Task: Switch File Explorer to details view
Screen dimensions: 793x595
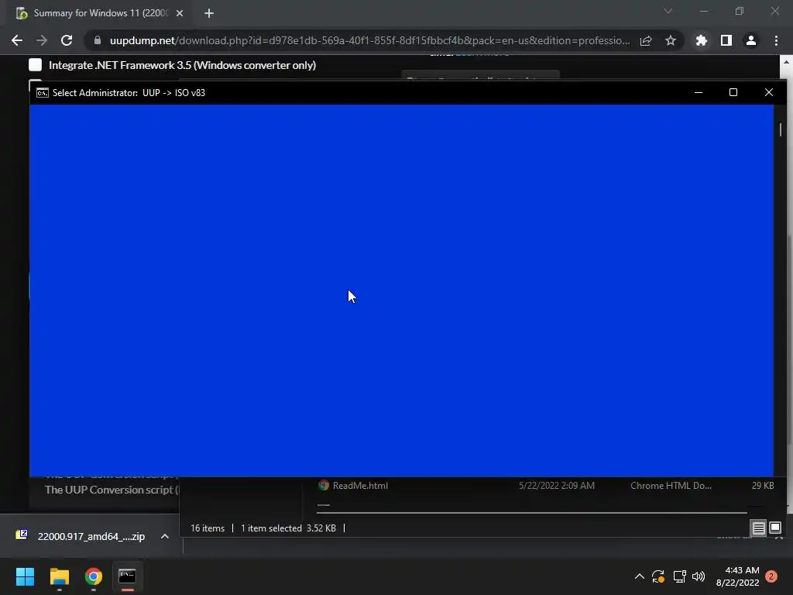Action: tap(759, 528)
